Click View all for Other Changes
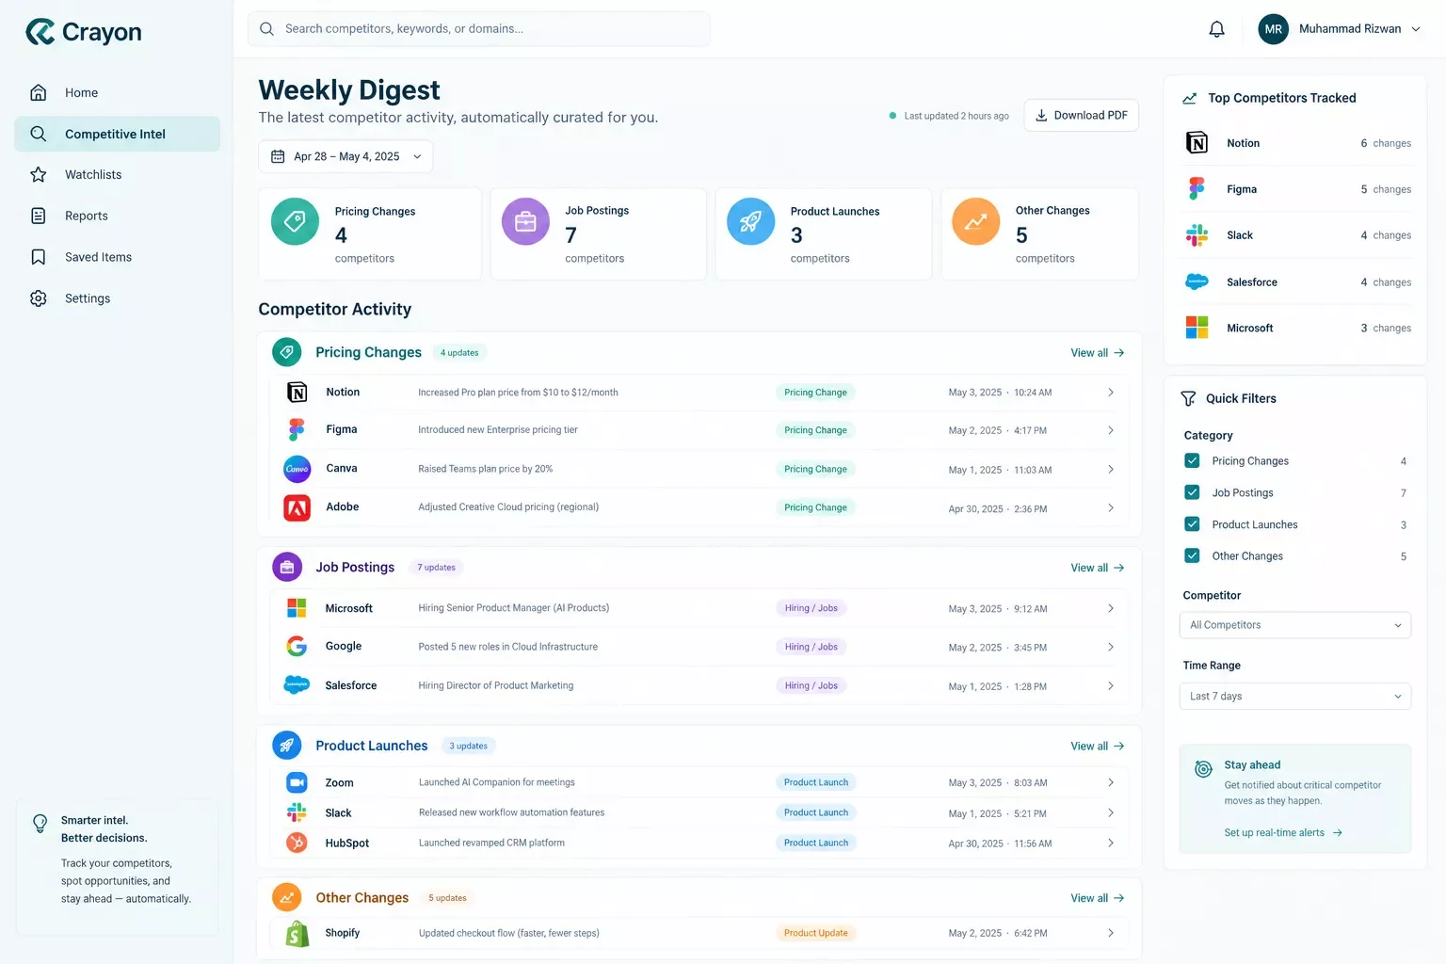1446x964 pixels. tap(1098, 898)
